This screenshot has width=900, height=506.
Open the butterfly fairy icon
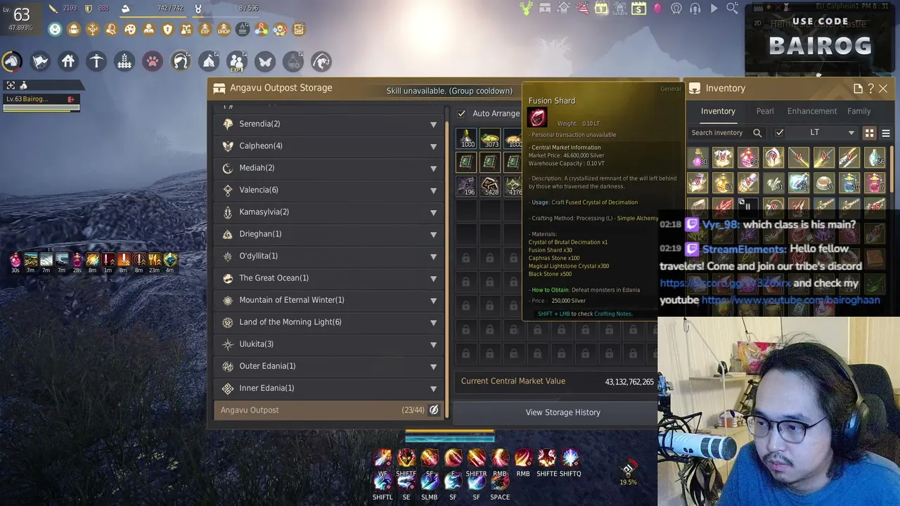click(265, 62)
